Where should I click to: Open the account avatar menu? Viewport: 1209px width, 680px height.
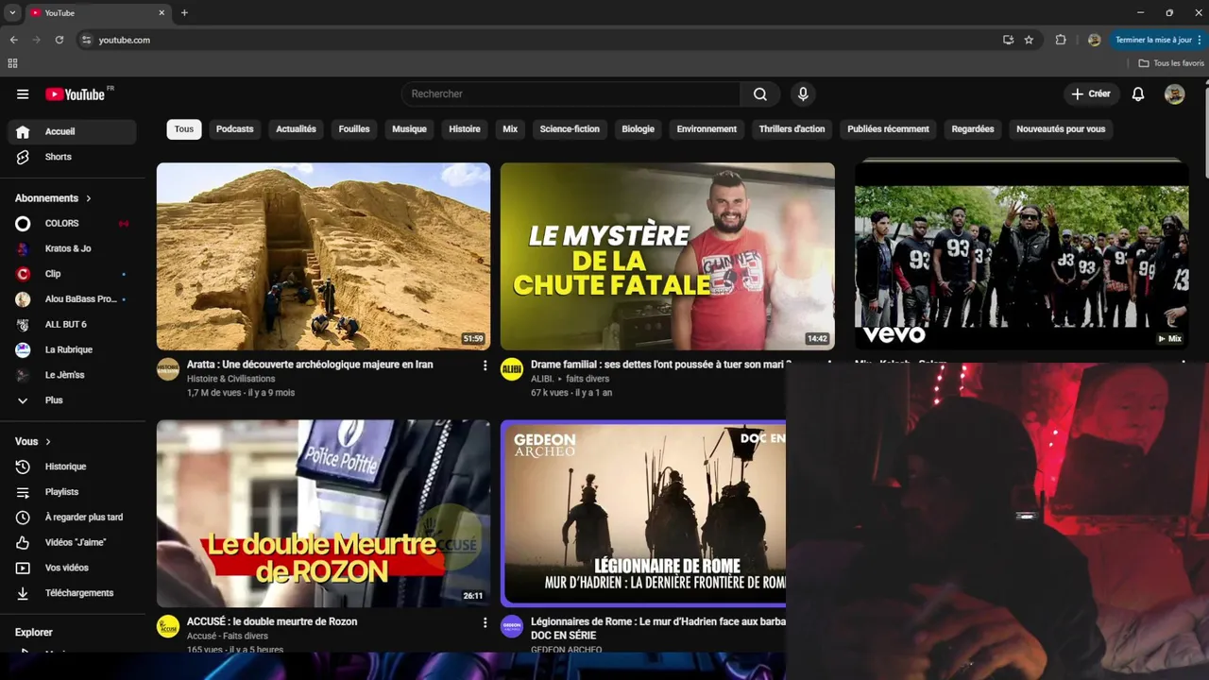click(1174, 93)
